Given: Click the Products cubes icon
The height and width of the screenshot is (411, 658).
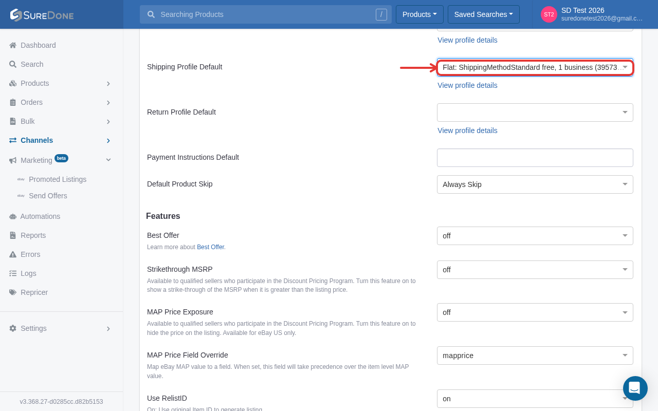Looking at the screenshot, I should 13,83.
